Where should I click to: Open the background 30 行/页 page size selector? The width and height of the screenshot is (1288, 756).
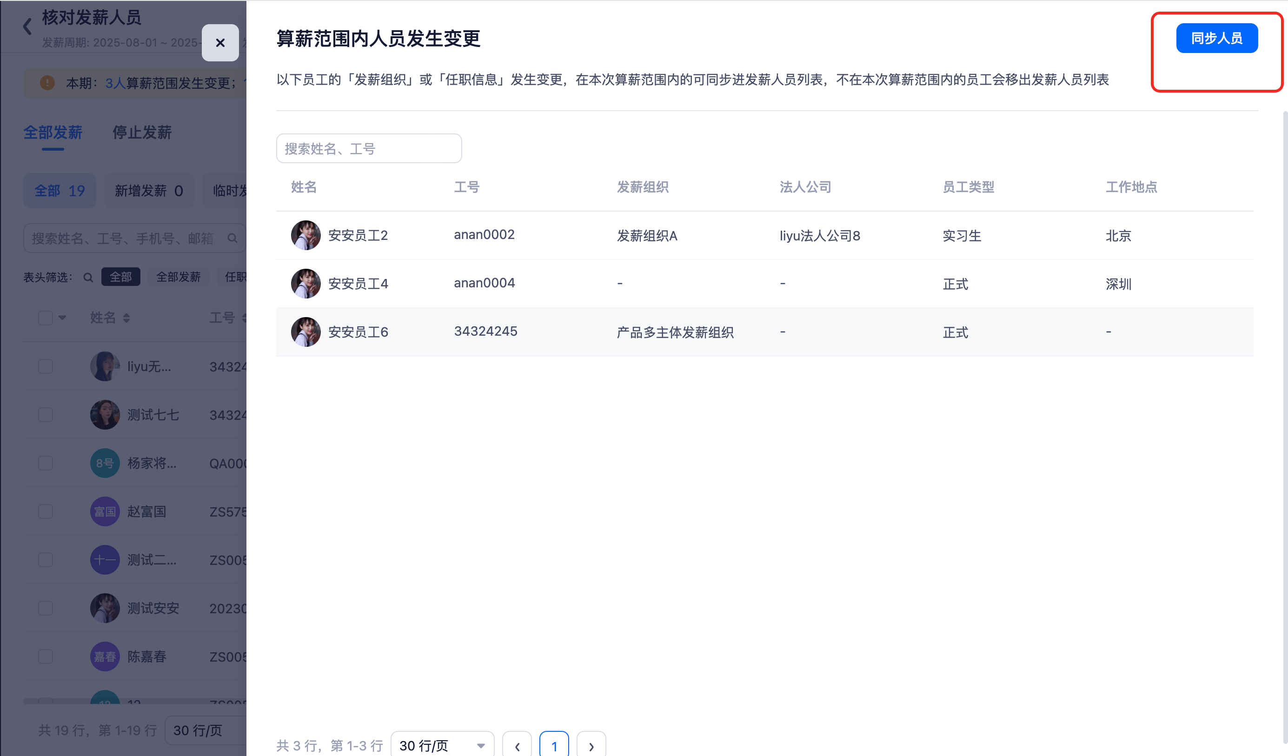206,730
